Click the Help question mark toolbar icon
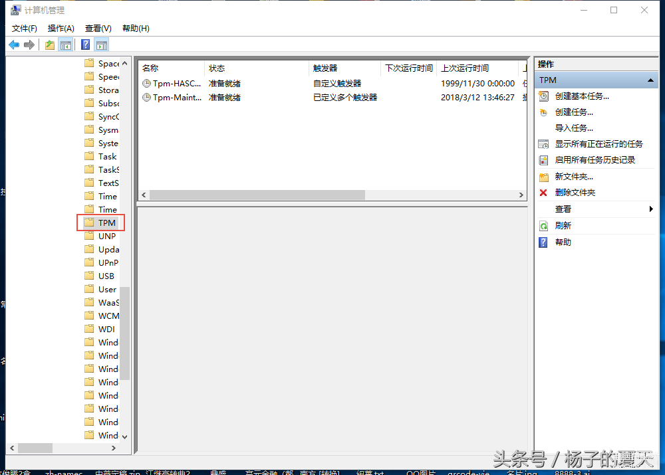The height and width of the screenshot is (475, 665). pyautogui.click(x=85, y=45)
